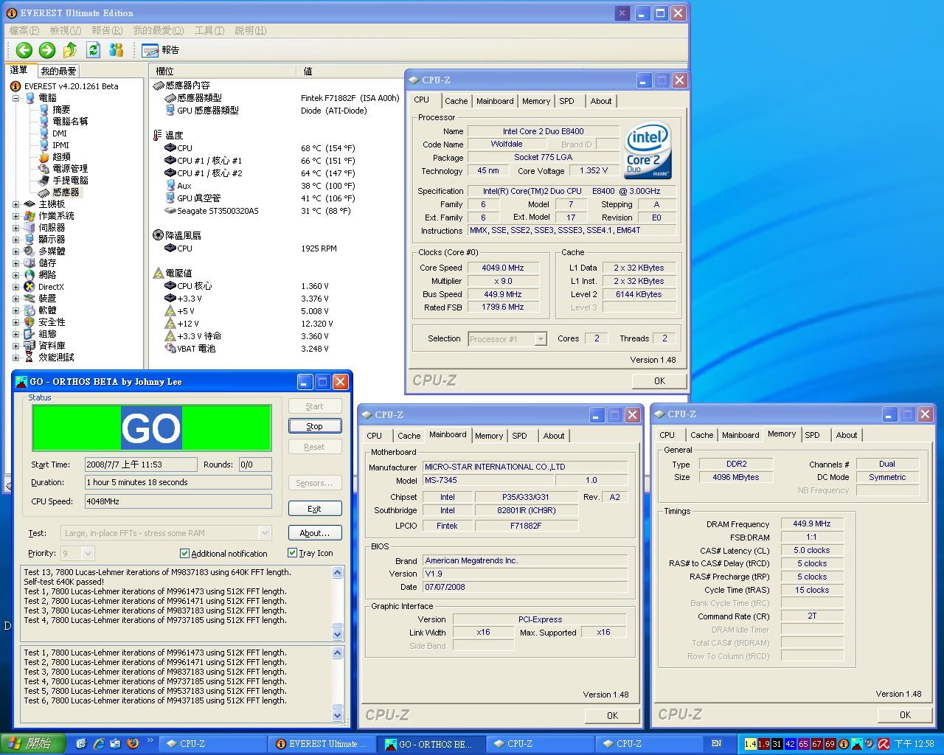Expand the 顯示器 display tree node

pos(15,240)
